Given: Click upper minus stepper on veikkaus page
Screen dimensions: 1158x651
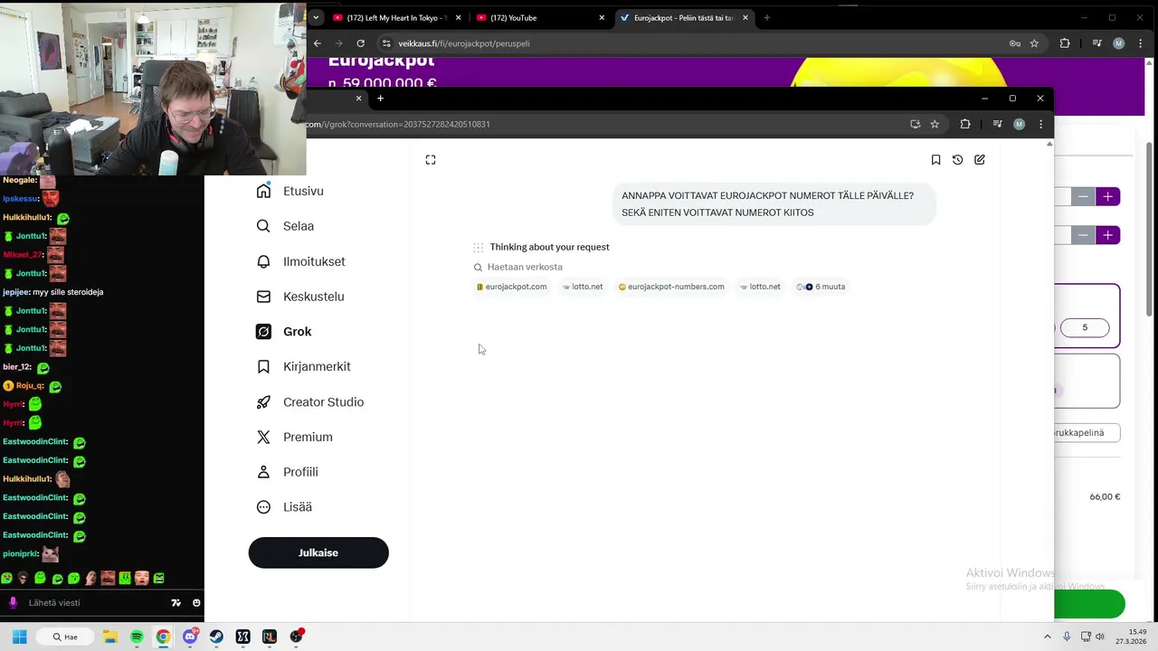Looking at the screenshot, I should tap(1083, 196).
